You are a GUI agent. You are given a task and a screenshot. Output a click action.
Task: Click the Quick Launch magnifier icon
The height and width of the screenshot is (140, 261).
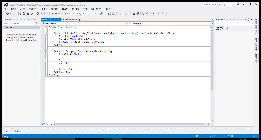(238, 5)
